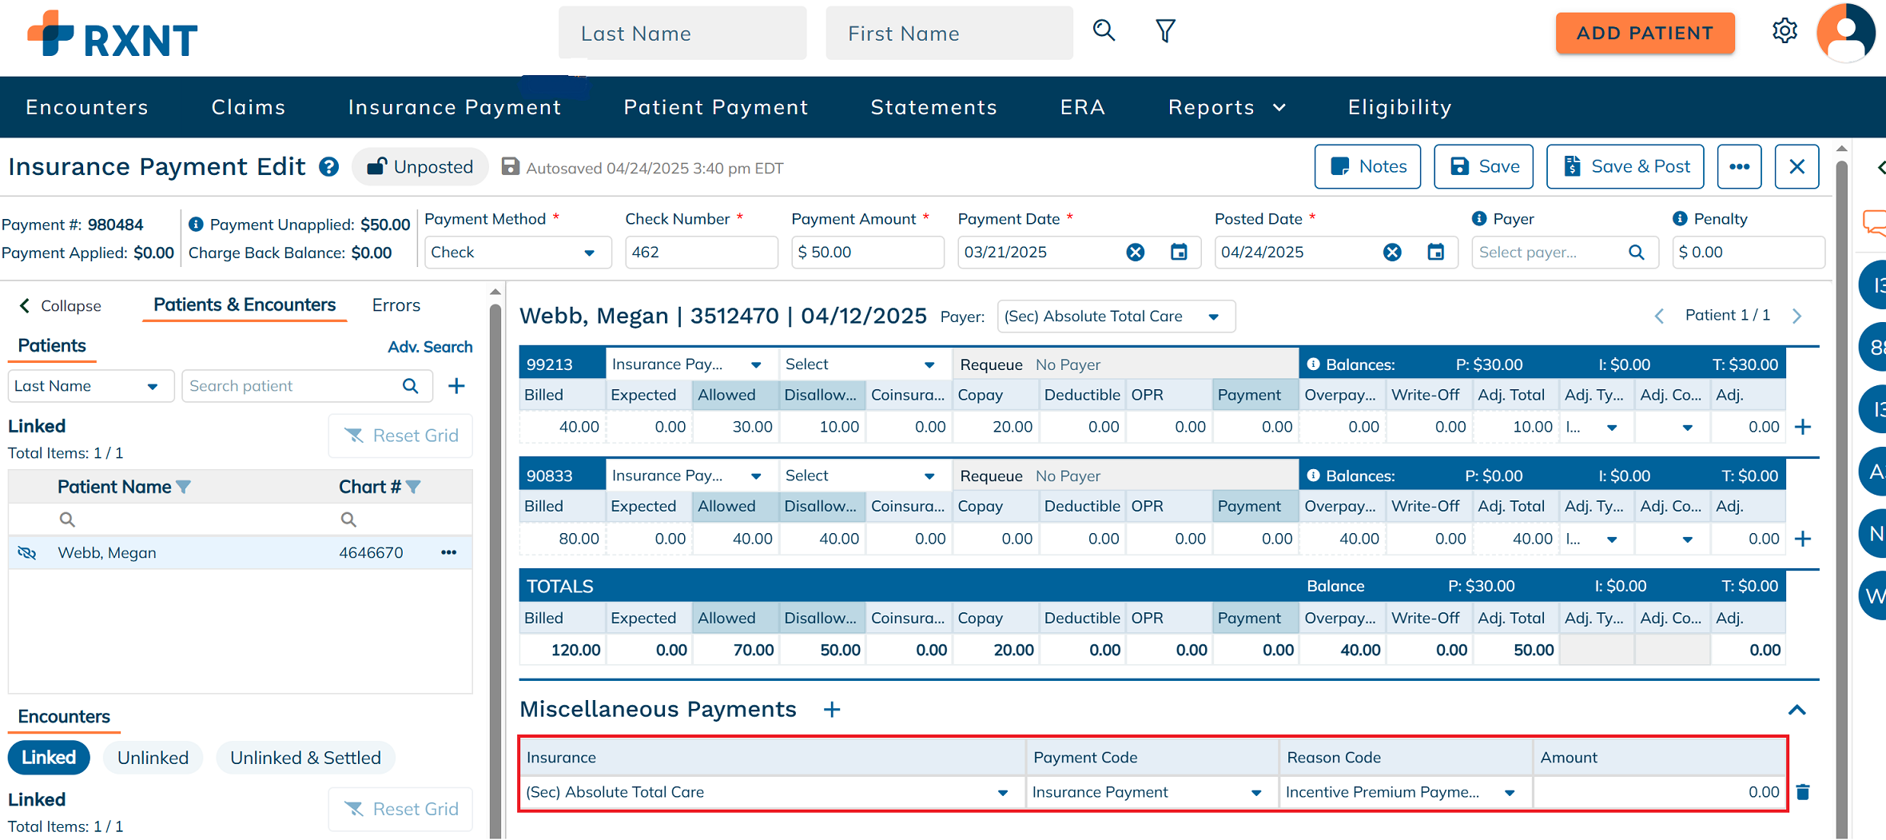Open the Posted Date calendar picker

pos(1436,253)
